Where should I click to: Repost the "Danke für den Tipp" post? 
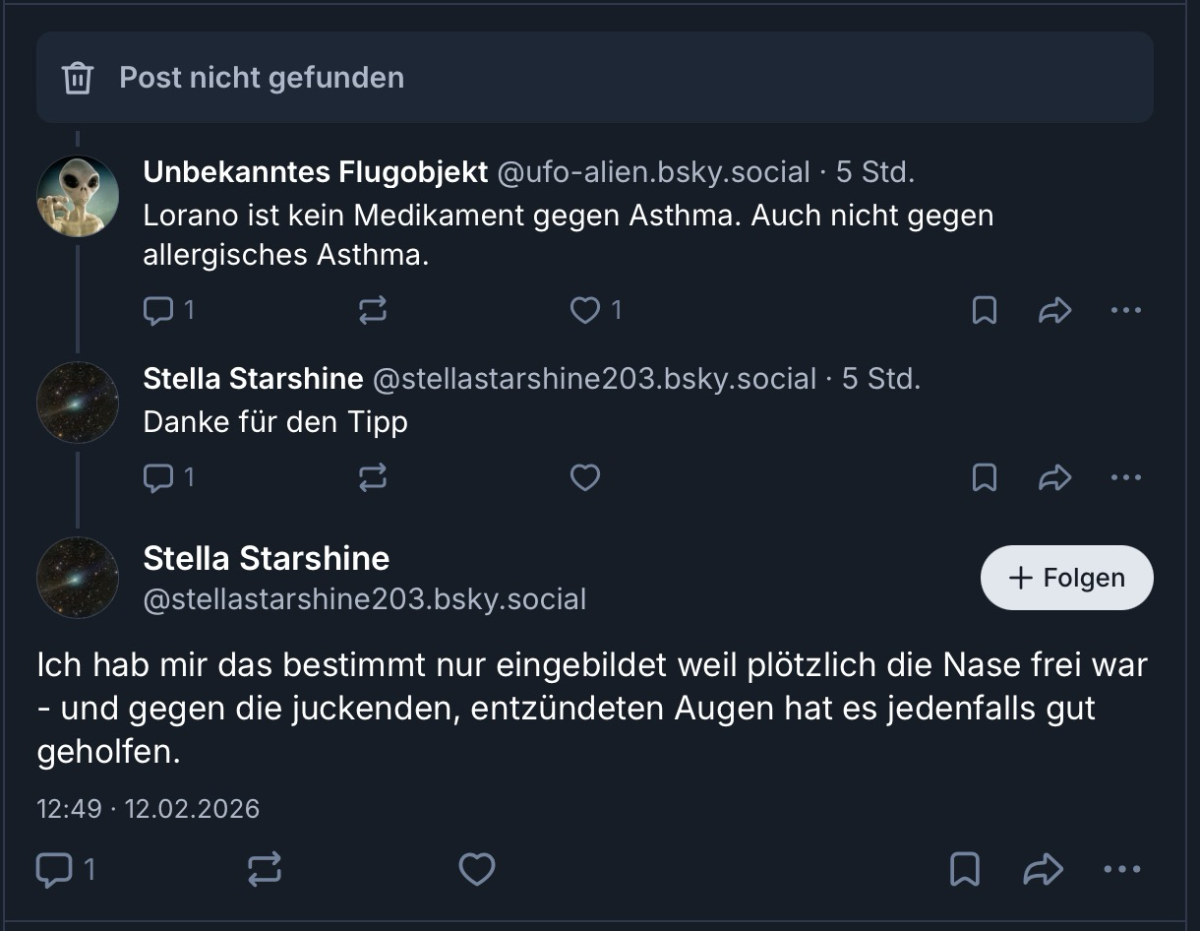pos(373,478)
